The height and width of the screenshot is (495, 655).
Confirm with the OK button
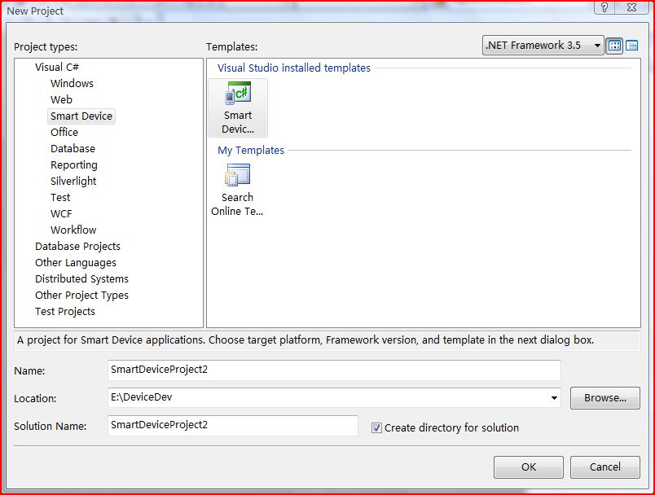[x=529, y=467]
